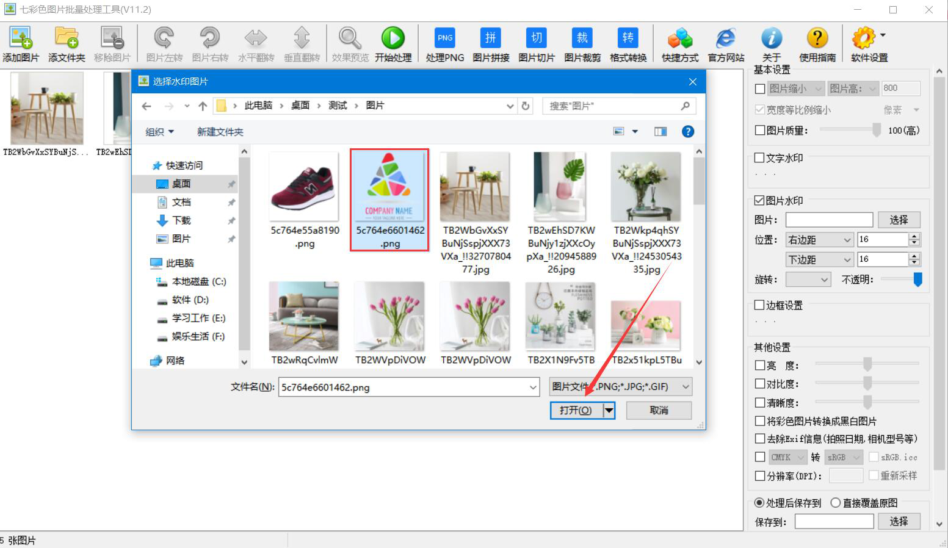Expand the address bar path dropdown
This screenshot has width=948, height=548.
click(x=510, y=106)
